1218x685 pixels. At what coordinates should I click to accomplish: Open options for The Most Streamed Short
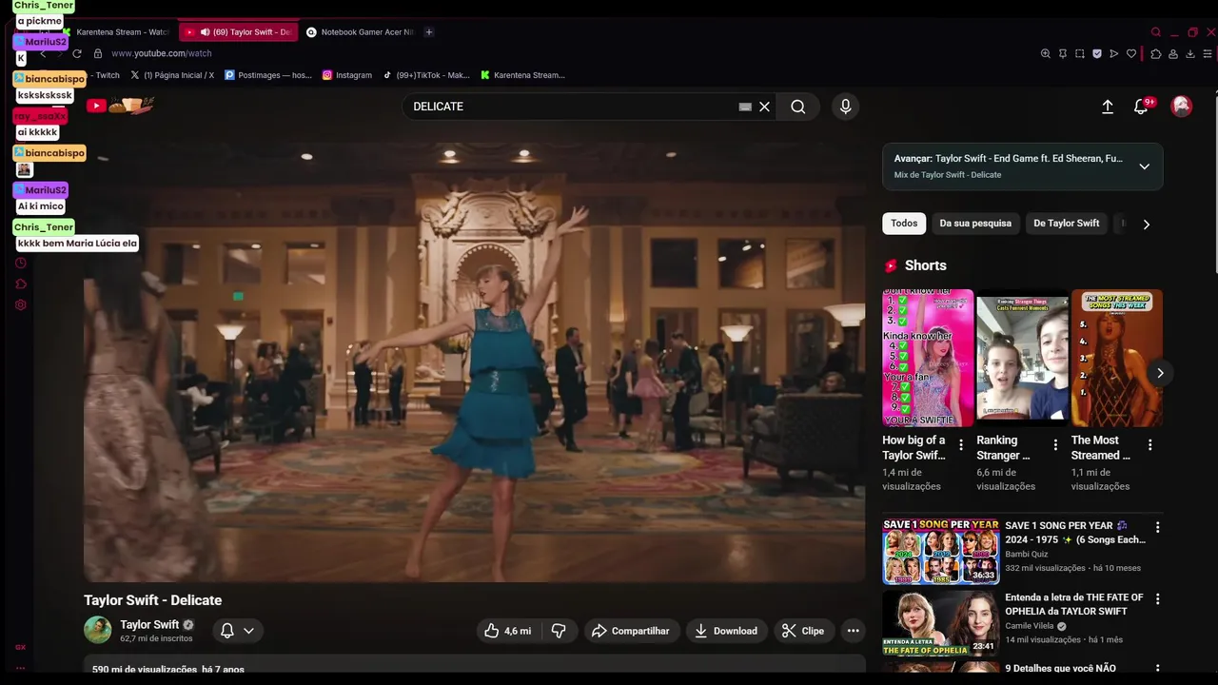coord(1149,445)
